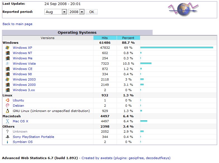Click the Created by awstats footer link
The image size is (219, 163).
[126, 158]
